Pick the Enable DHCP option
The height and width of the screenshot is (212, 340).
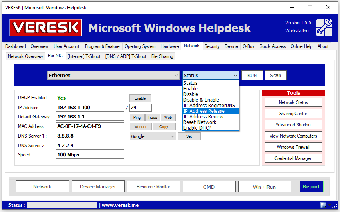pyautogui.click(x=197, y=128)
